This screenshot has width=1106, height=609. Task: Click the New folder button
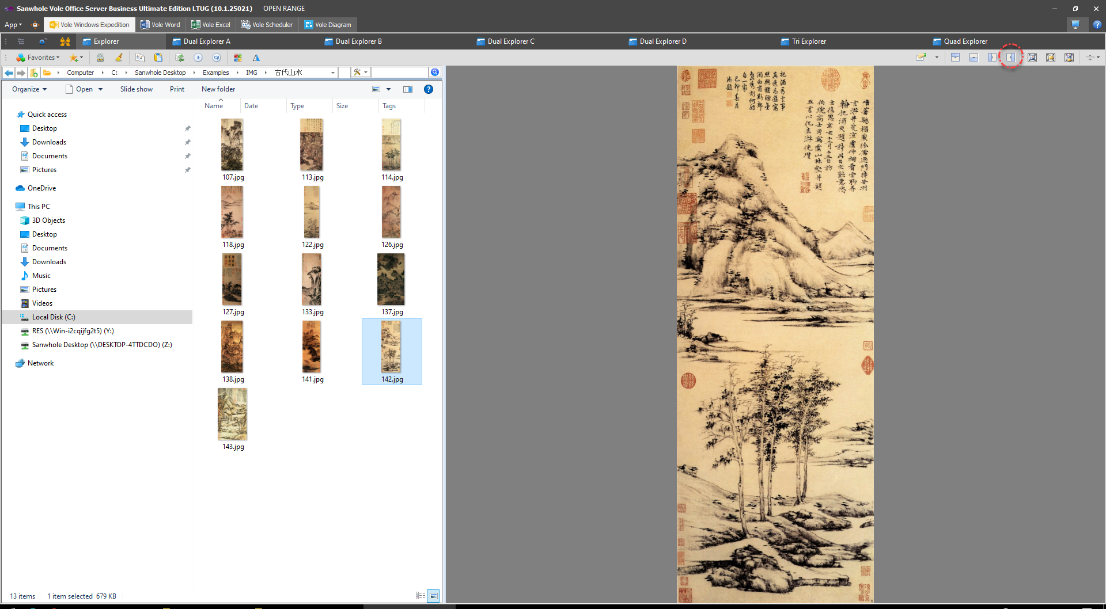[x=218, y=89]
